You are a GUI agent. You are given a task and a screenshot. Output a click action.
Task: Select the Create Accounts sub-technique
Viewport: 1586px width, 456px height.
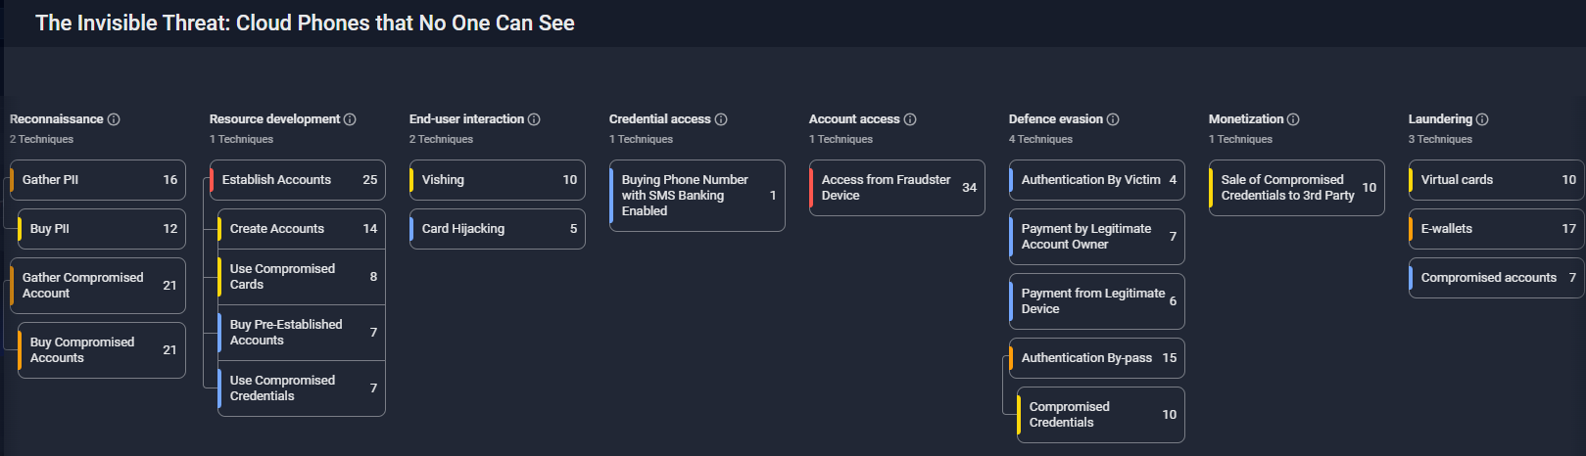pos(302,229)
